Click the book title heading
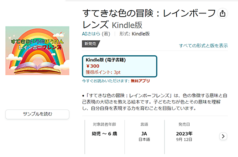This screenshot has width=238, height=157. click(149, 19)
